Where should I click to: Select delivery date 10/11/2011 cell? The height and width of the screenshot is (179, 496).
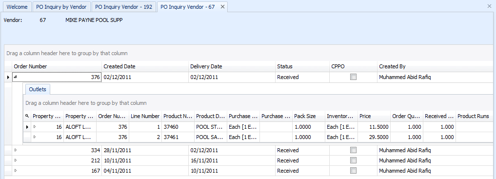[x=232, y=171]
